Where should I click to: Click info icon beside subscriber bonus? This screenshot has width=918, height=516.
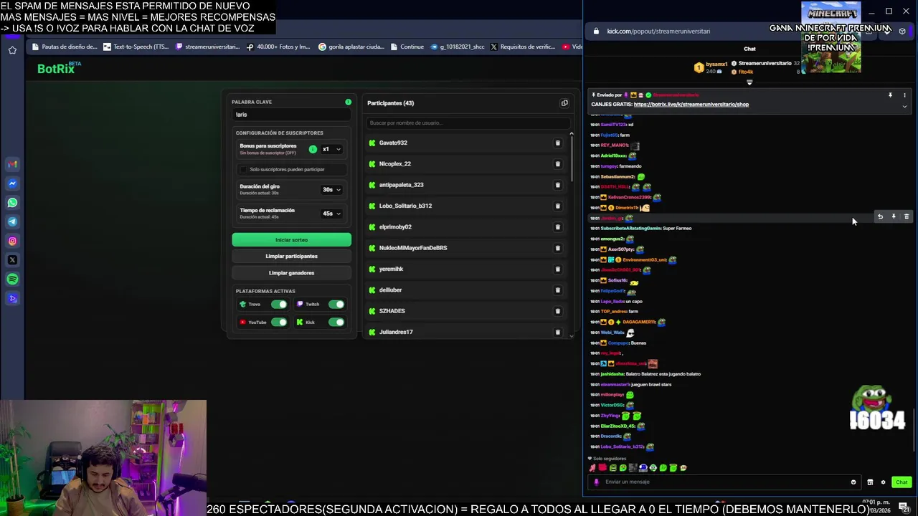(x=313, y=149)
